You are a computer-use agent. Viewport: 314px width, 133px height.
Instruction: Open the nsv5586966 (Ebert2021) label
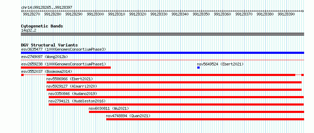coord(70,79)
